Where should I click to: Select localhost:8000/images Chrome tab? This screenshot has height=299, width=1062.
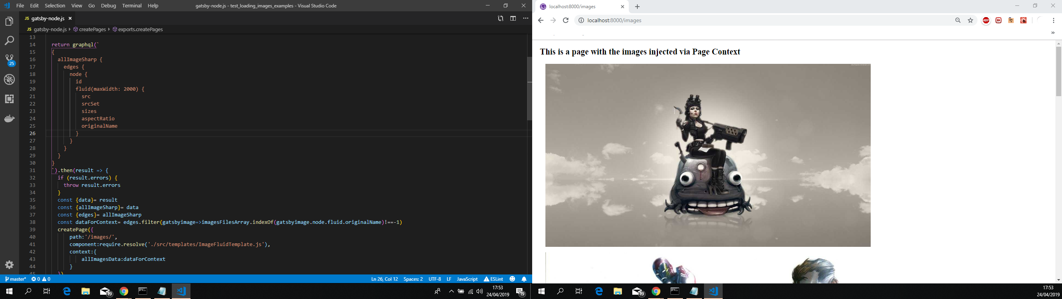pyautogui.click(x=582, y=7)
